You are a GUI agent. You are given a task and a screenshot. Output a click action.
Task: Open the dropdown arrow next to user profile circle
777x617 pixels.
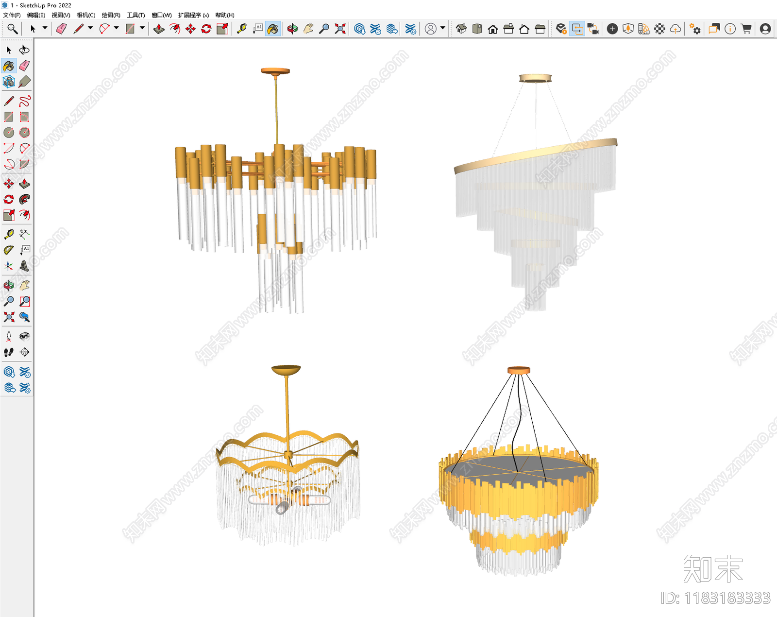442,28
